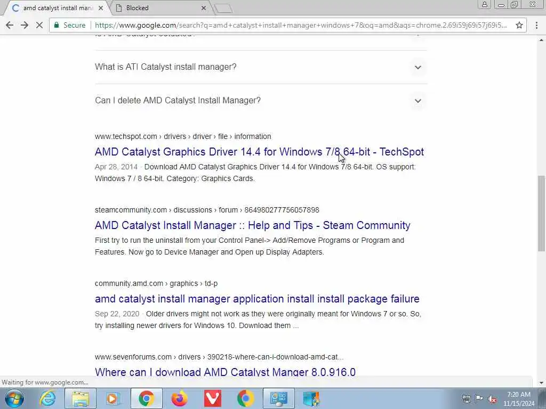This screenshot has width=546, height=409.
Task: Click the 'Sep 22, 2020' result date
Action: tap(117, 314)
